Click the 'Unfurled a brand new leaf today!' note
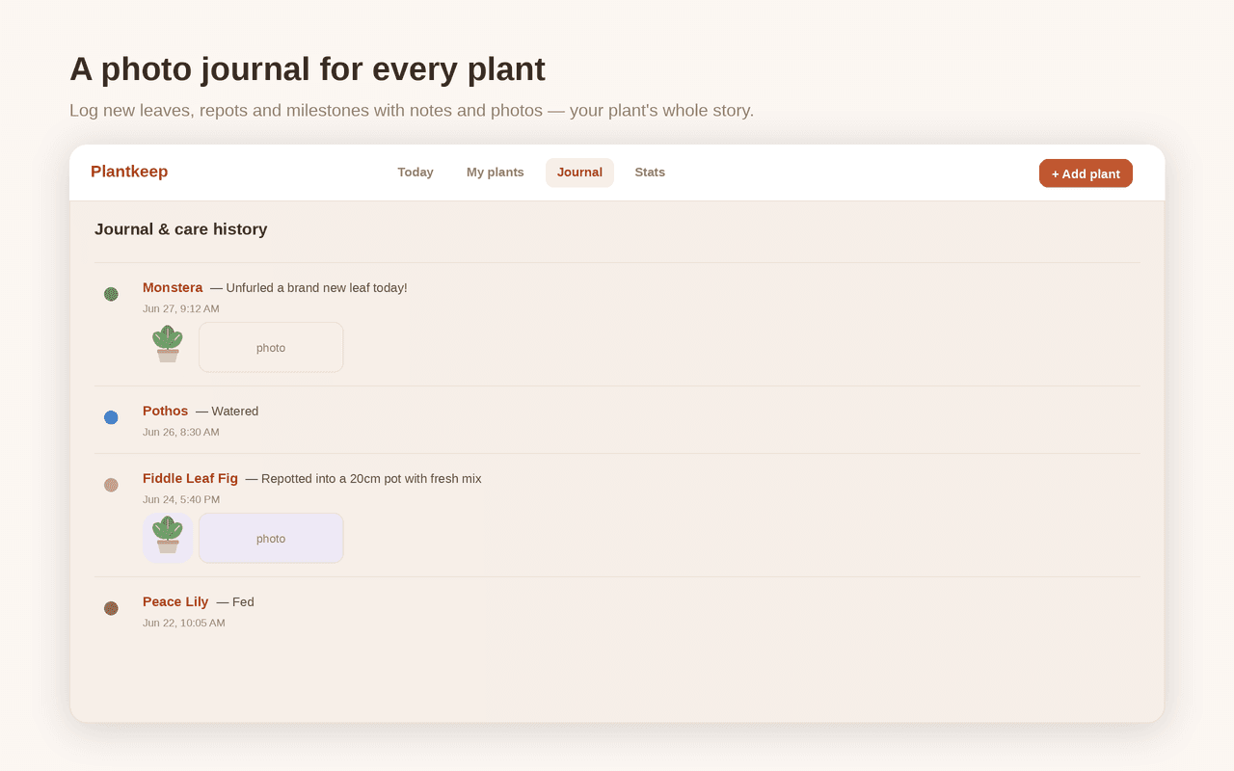The image size is (1234, 771). 308,287
